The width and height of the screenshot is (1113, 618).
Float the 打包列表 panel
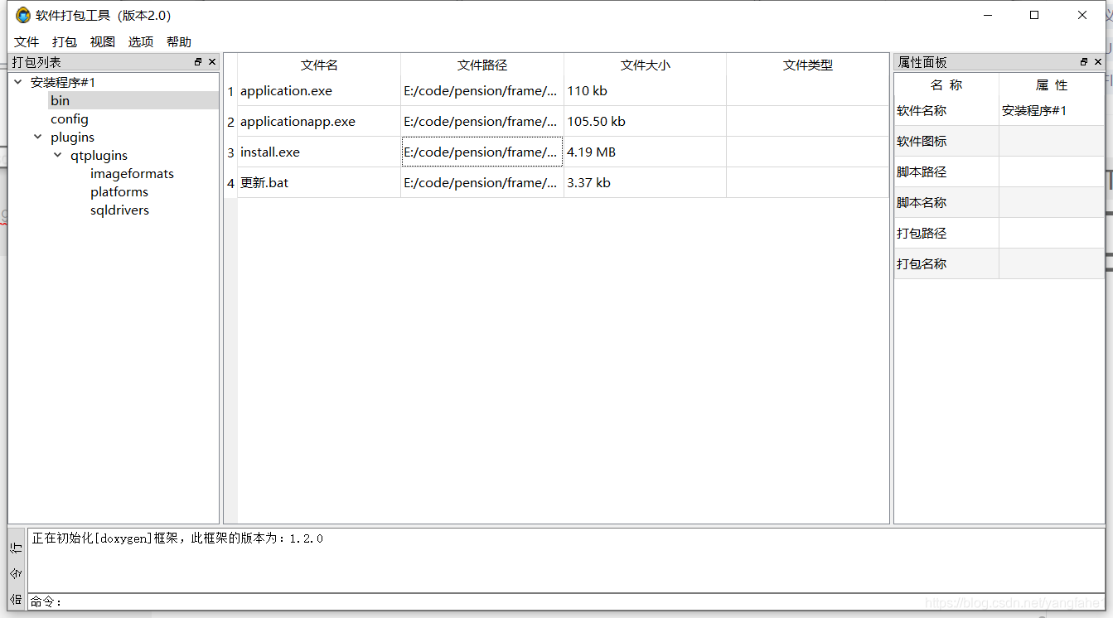198,62
